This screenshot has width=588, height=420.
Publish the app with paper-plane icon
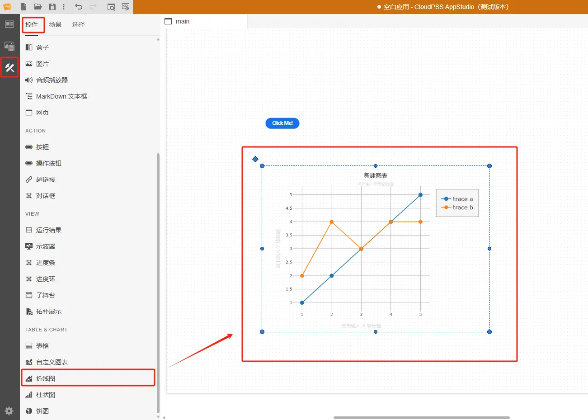click(126, 7)
